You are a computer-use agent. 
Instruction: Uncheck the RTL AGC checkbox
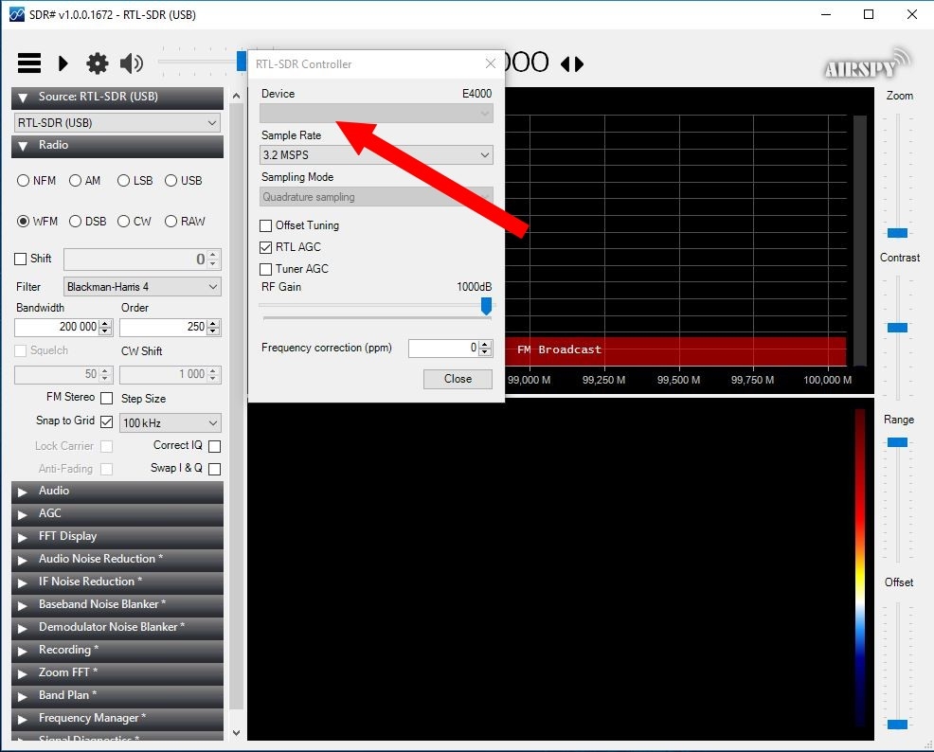click(x=265, y=247)
